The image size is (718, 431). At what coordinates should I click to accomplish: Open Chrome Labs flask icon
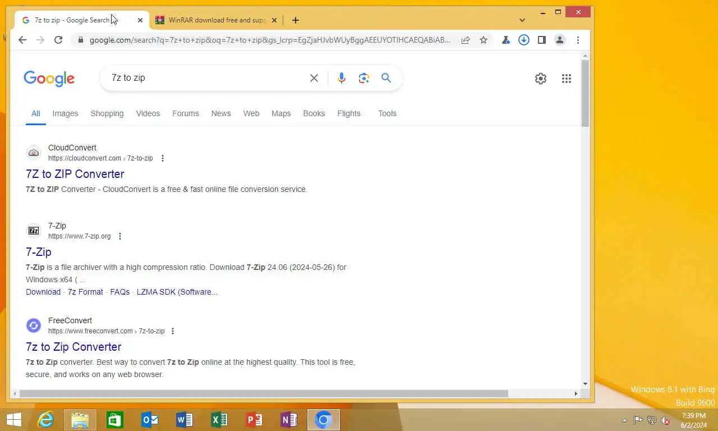tap(506, 40)
